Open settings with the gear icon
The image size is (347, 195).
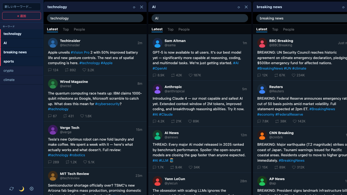click(x=31, y=189)
